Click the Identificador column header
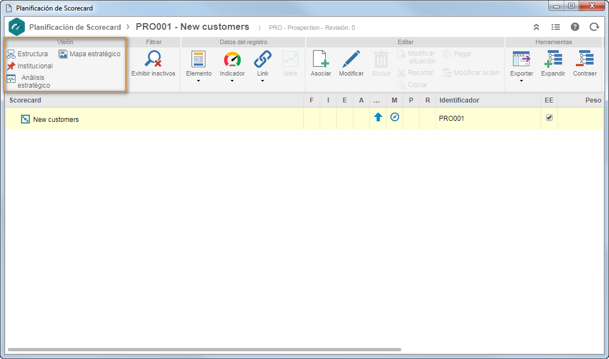The image size is (609, 359). coord(488,100)
